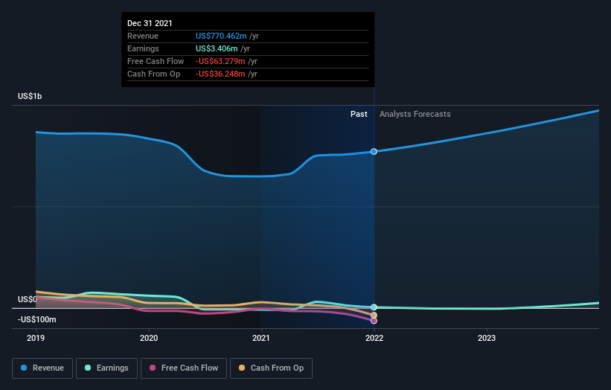The height and width of the screenshot is (390, 611).
Task: Click the US$1b y-axis label
Action: click(30, 96)
